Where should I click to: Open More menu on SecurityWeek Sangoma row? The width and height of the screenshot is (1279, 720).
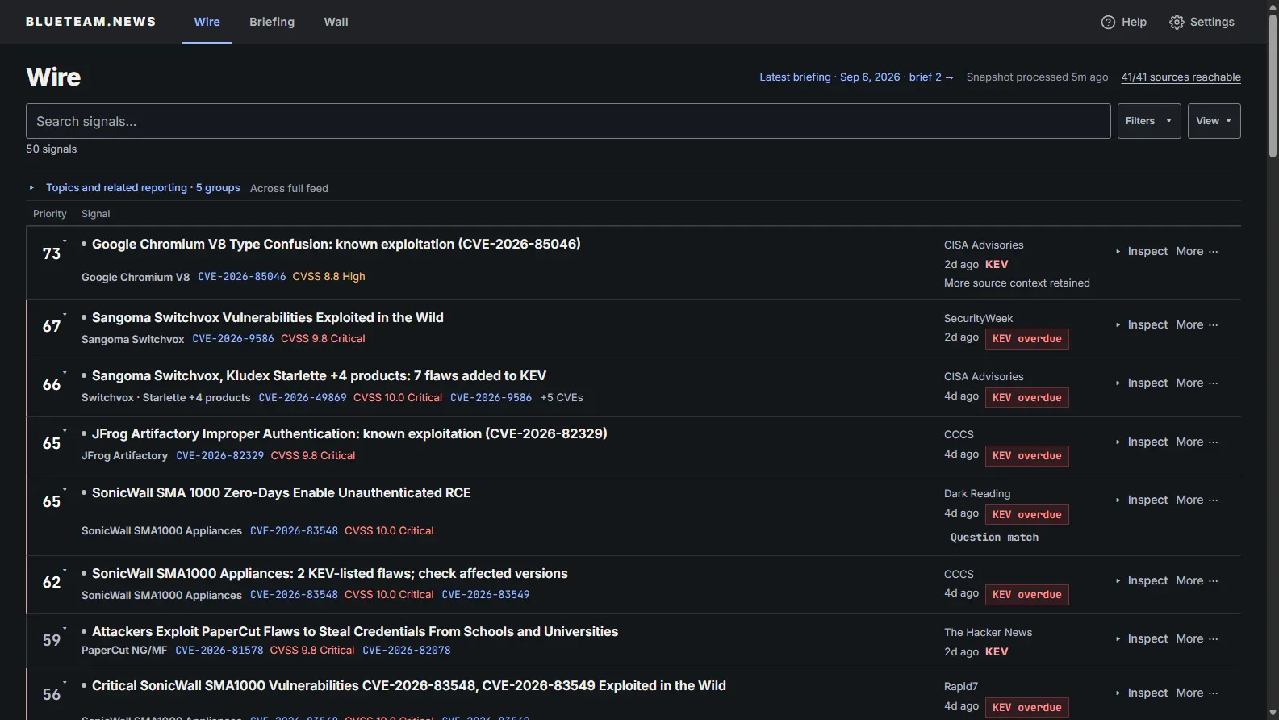tap(1197, 324)
